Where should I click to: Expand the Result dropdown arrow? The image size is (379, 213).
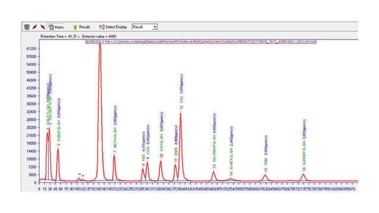tap(154, 27)
